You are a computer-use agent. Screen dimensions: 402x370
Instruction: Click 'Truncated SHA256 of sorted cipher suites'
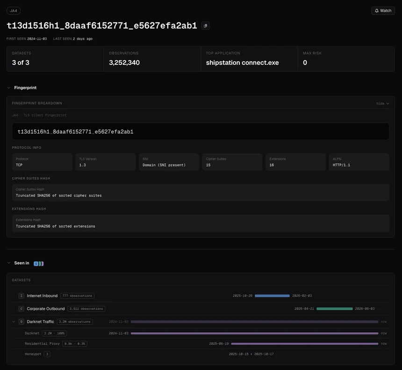coord(59,195)
